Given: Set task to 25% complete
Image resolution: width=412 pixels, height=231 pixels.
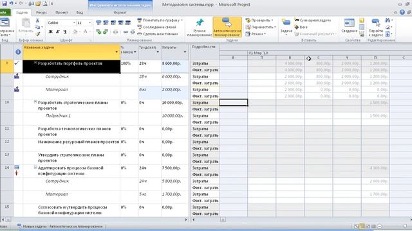Looking at the screenshot, I should (106, 23).
